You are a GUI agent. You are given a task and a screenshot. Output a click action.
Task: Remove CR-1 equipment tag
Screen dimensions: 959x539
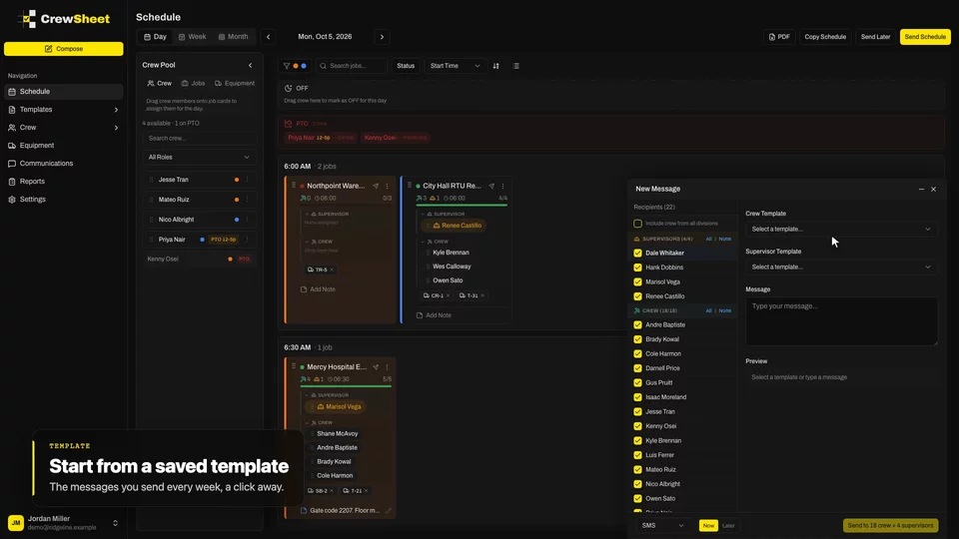(448, 295)
